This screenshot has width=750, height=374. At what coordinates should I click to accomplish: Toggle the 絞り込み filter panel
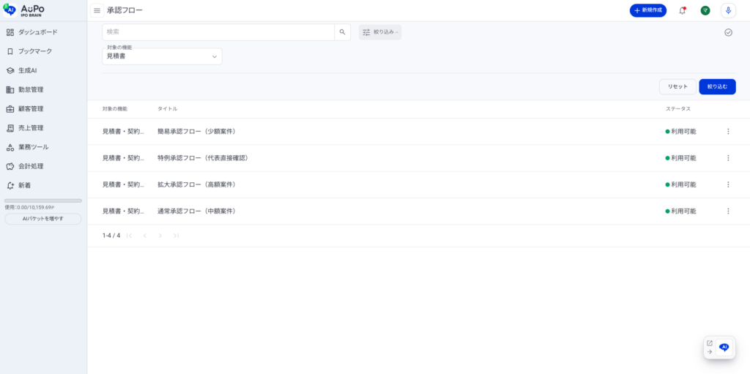click(380, 32)
